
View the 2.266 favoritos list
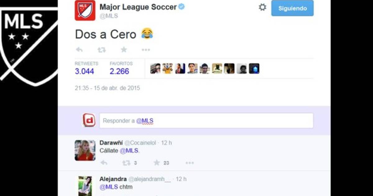(119, 71)
